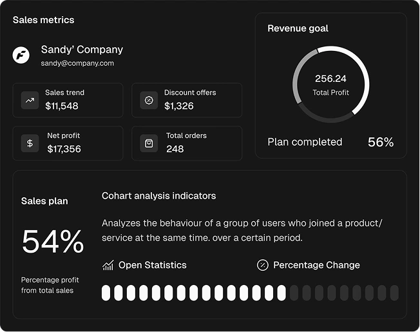Click the 54% Sales plan figure
Screen dimensions: 420x332
click(53, 242)
